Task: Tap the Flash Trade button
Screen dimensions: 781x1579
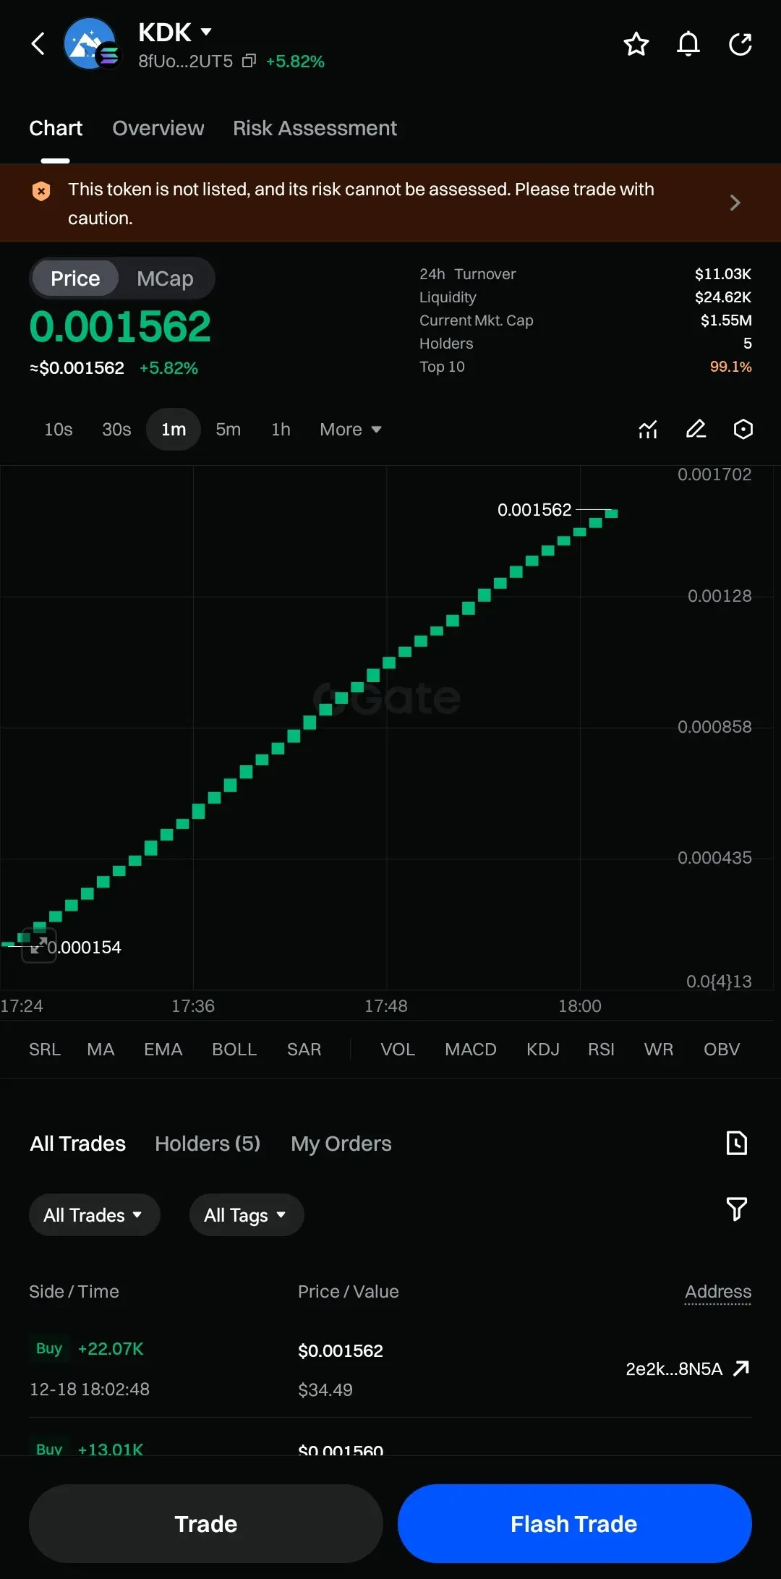Action: coord(575,1524)
